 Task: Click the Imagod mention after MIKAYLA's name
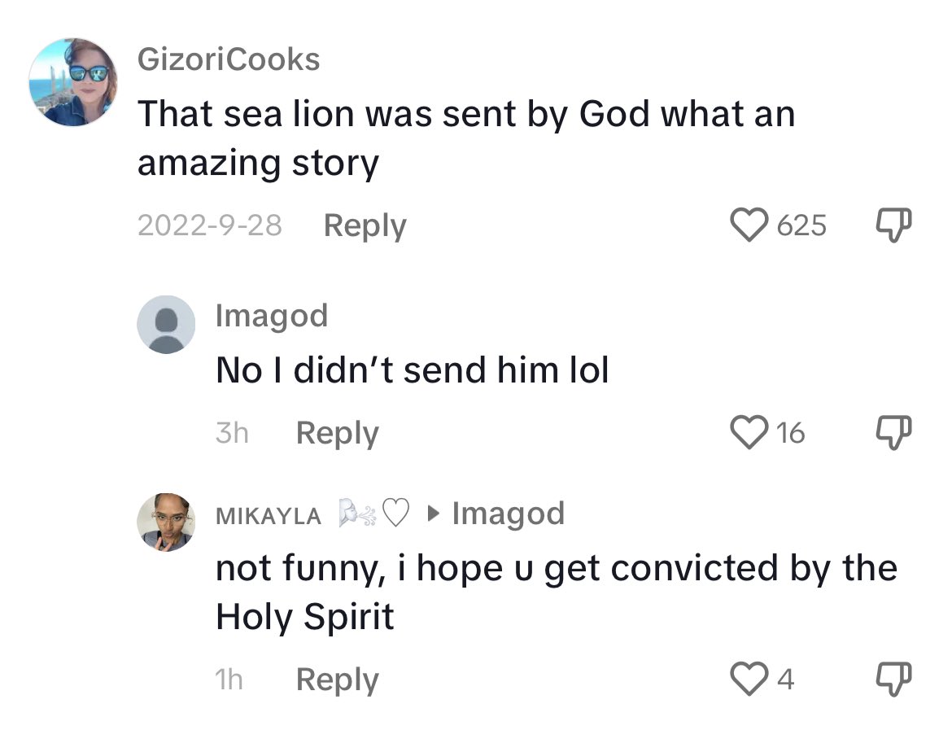tap(508, 514)
